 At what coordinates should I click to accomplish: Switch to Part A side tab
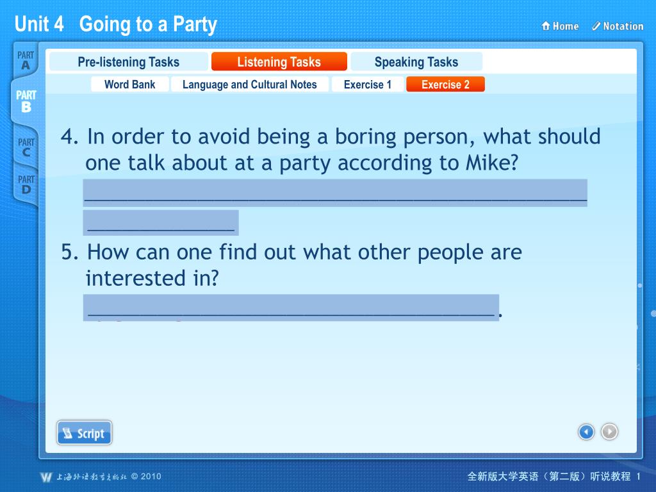pos(26,61)
